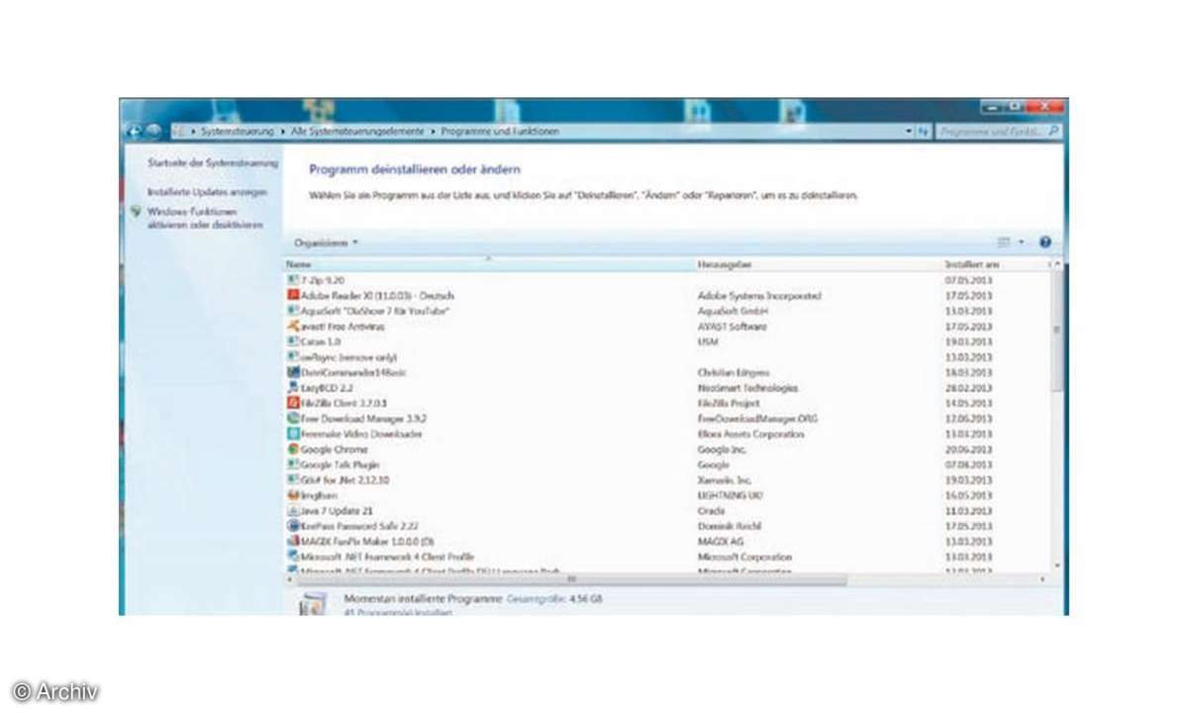Click the Systemsteuerung breadcrumb
The image size is (1188, 713).
[x=238, y=131]
